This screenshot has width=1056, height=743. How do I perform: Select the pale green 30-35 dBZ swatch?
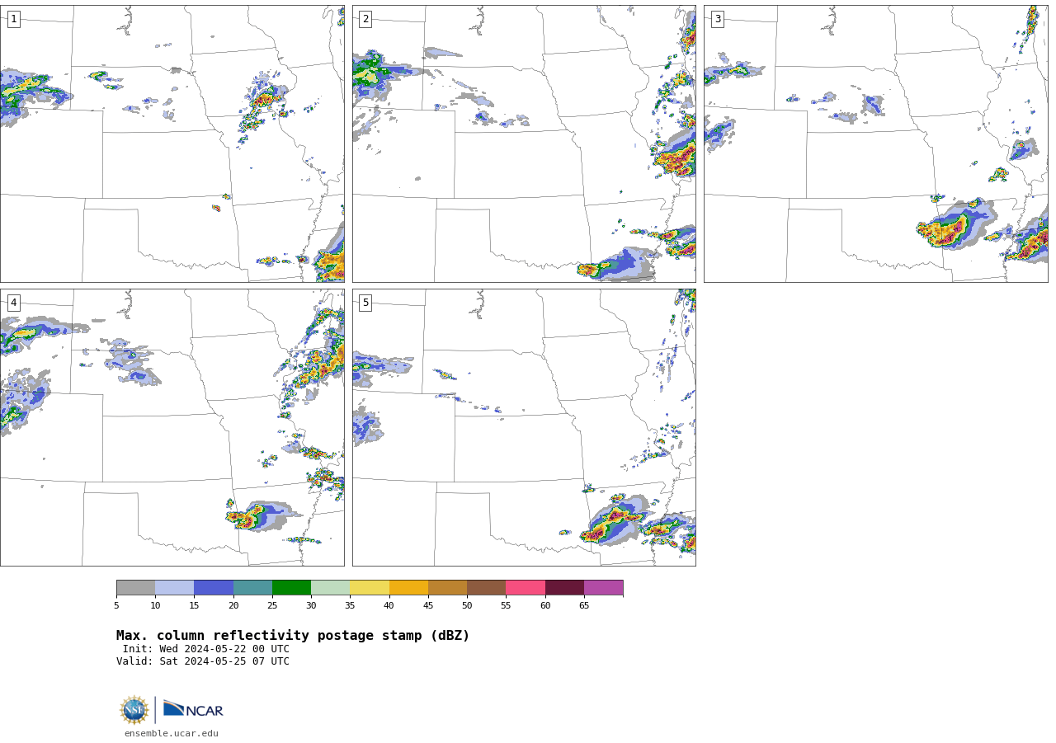(331, 588)
